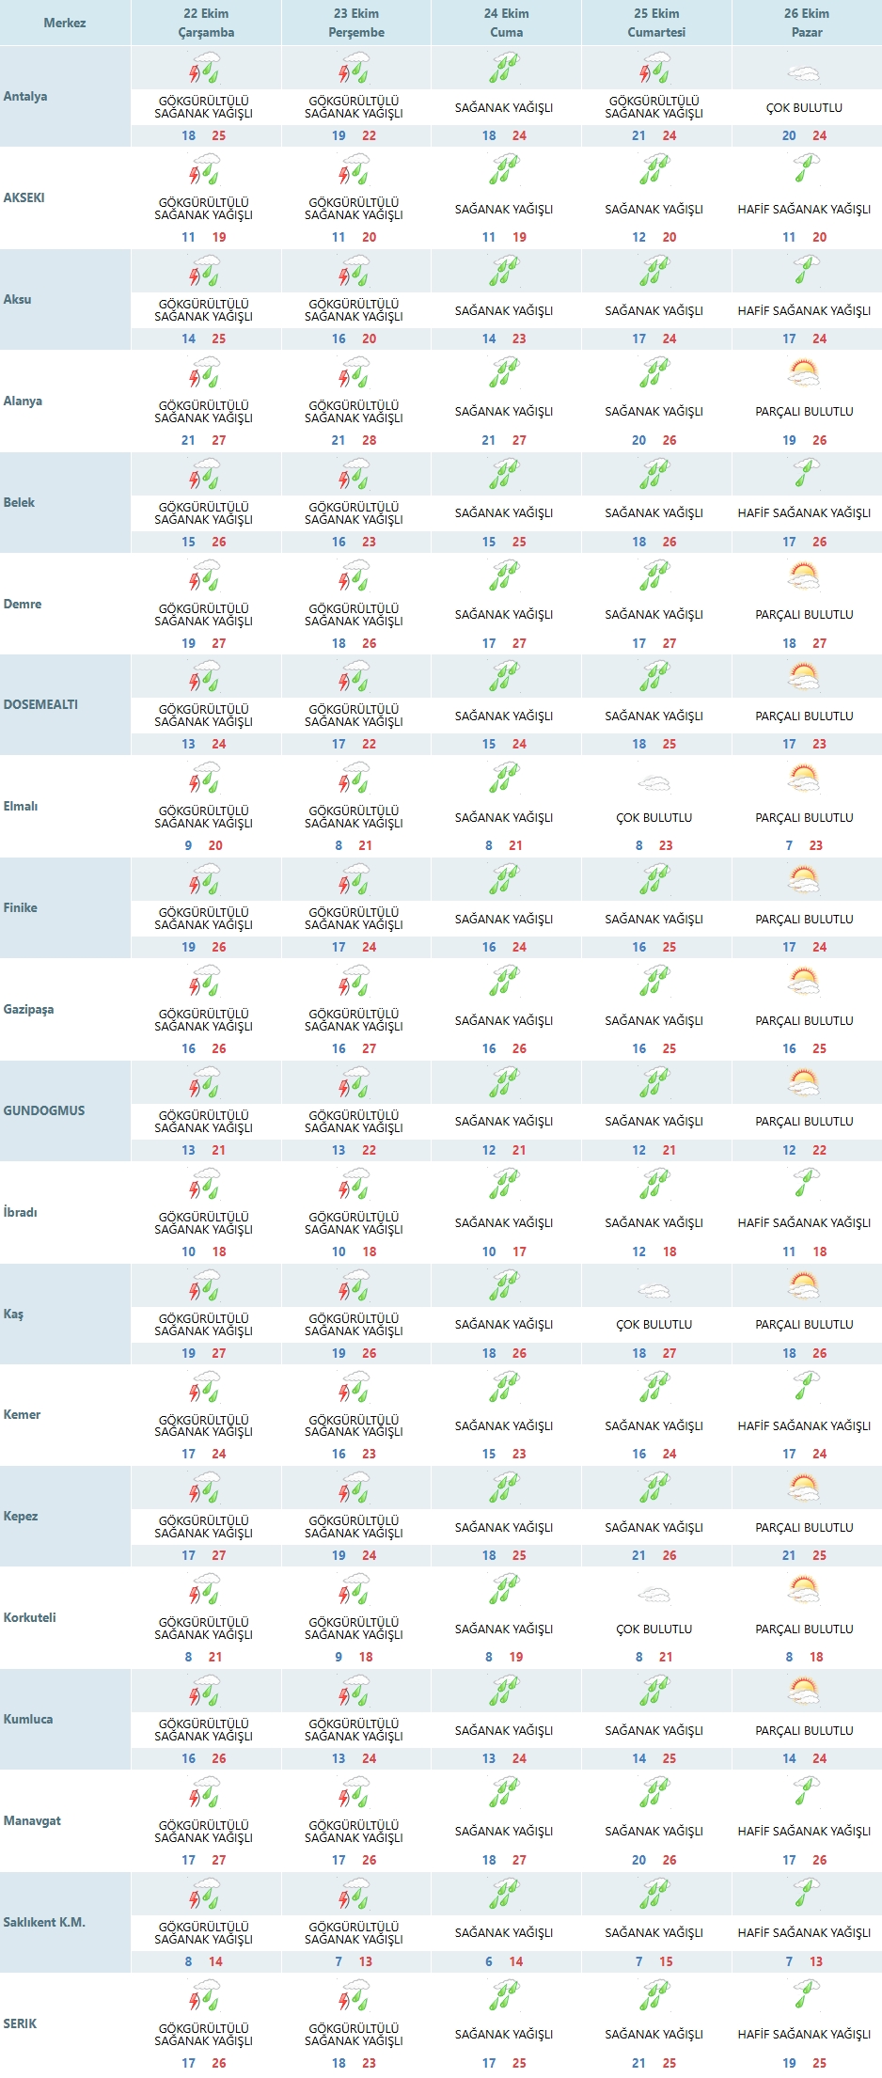The width and height of the screenshot is (882, 2078).
Task: Click Alanya's partly cloudy icon for 26 Ekim
Action: tap(805, 374)
